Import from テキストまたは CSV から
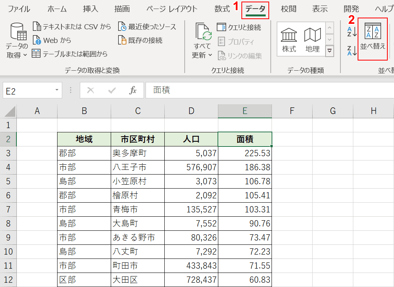The width and height of the screenshot is (394, 287). coord(72,27)
